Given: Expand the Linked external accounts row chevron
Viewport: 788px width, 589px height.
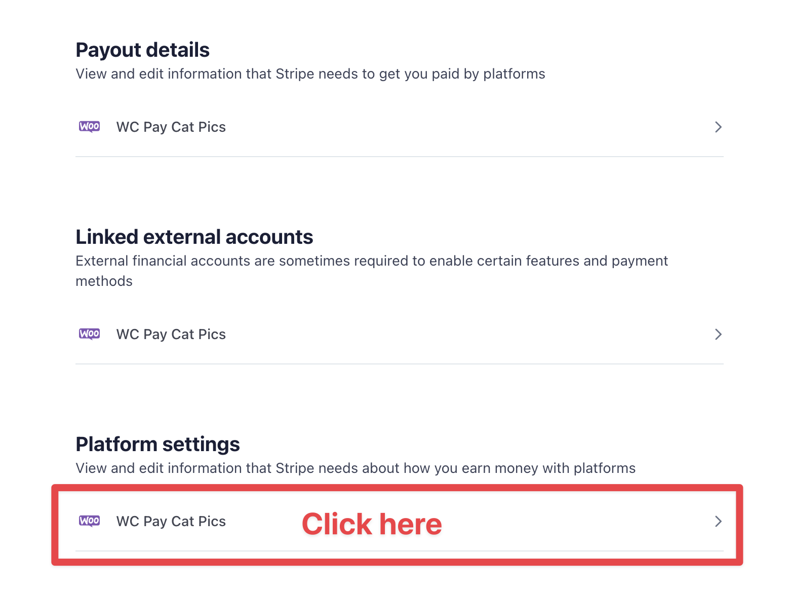Looking at the screenshot, I should 718,334.
